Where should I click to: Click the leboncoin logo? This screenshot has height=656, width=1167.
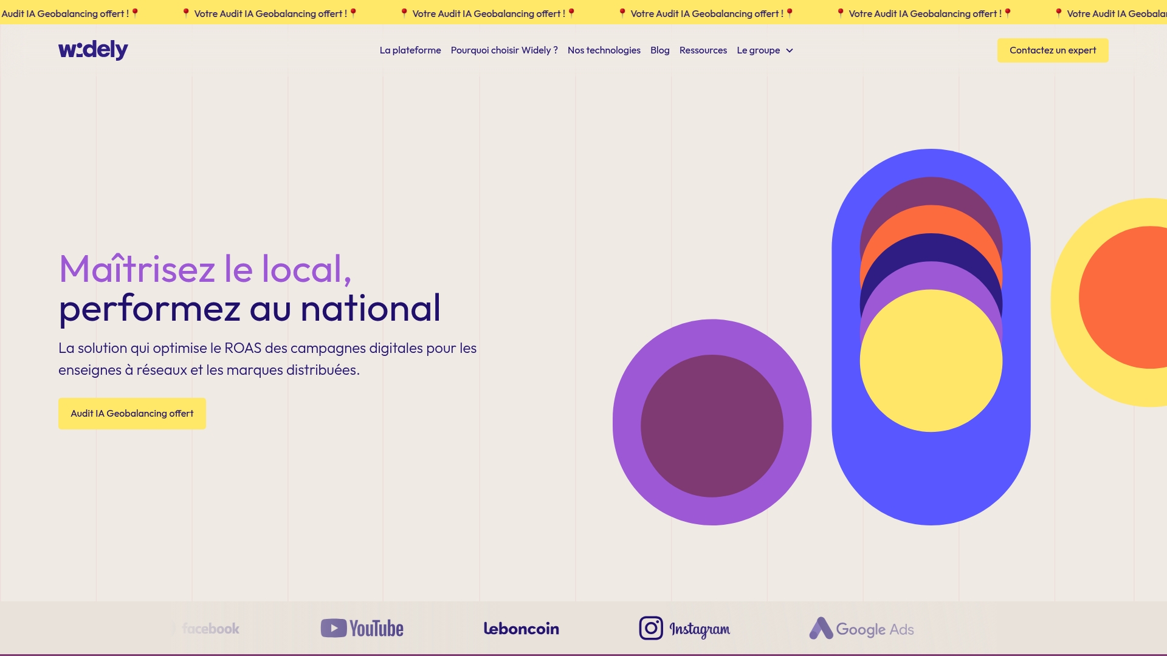pos(522,629)
